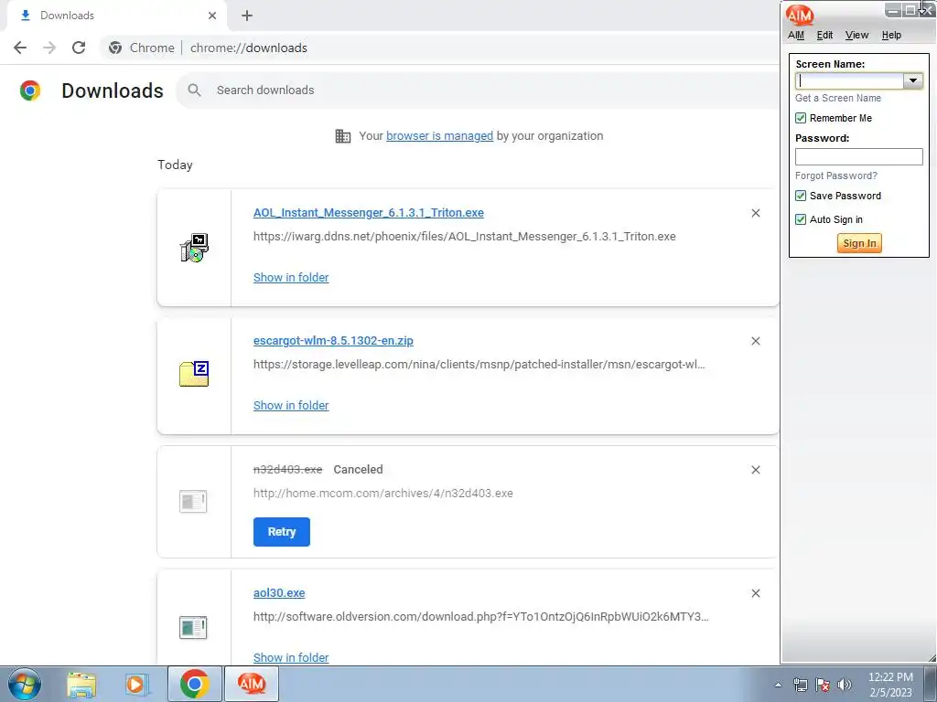Toggle the Remember Me checkbox
The width and height of the screenshot is (937, 702).
801,118
